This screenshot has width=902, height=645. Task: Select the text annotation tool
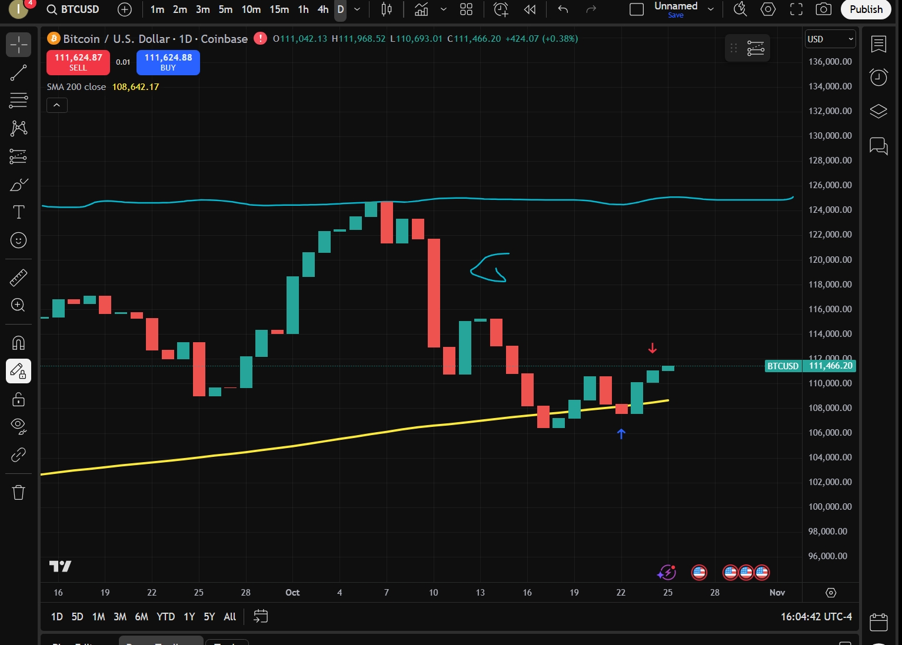tap(18, 212)
